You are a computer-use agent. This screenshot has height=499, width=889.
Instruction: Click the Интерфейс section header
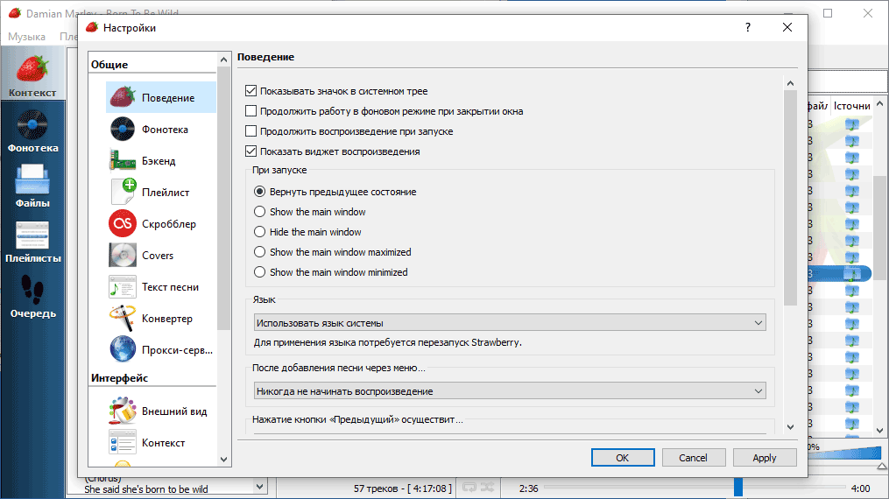(119, 378)
